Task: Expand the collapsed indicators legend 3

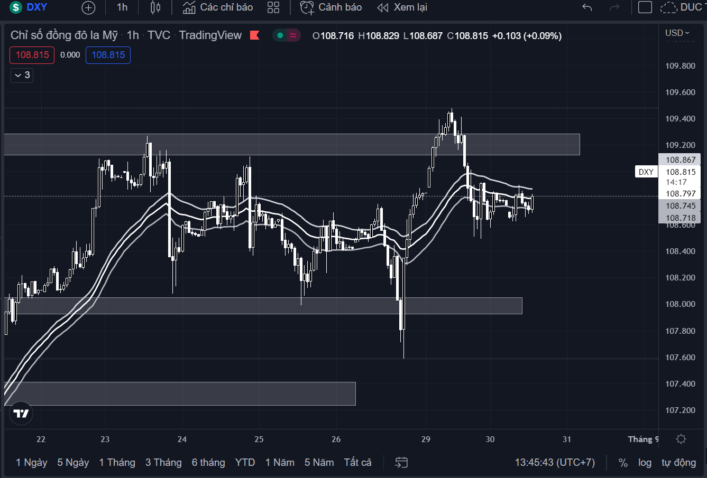Action: point(22,75)
